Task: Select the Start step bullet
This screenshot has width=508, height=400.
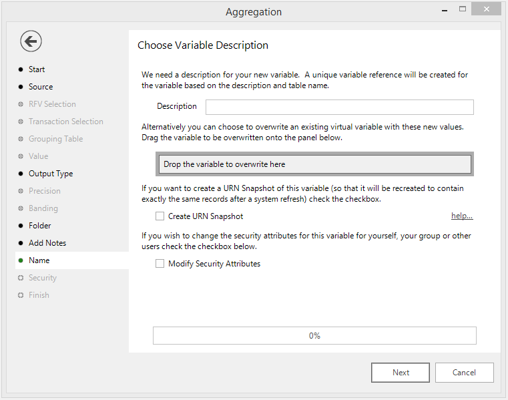Action: click(21, 69)
